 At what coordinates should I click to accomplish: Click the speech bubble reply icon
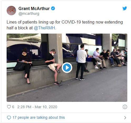[x=9, y=118]
